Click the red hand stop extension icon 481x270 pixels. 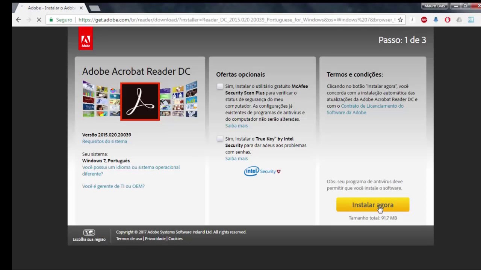pos(447,20)
